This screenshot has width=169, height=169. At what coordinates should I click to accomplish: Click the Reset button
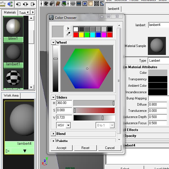click(x=85, y=148)
